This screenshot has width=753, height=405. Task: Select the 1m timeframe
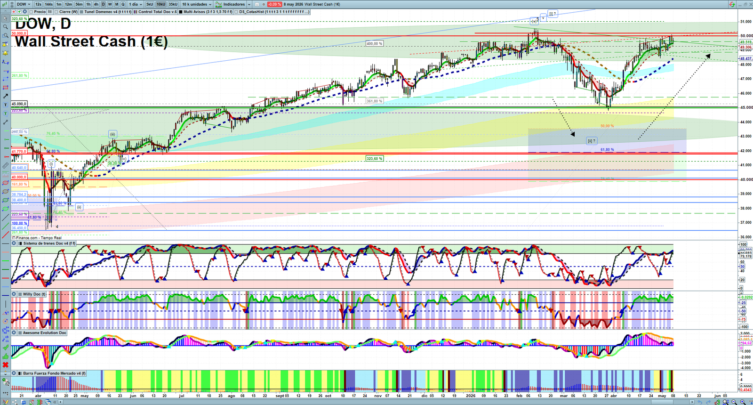[x=59, y=4]
